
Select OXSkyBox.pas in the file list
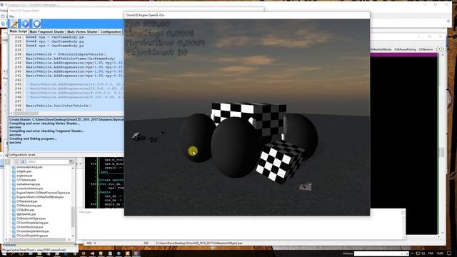click(x=26, y=210)
